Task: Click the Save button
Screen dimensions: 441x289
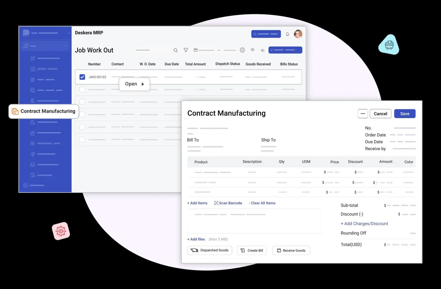Action: (404, 114)
